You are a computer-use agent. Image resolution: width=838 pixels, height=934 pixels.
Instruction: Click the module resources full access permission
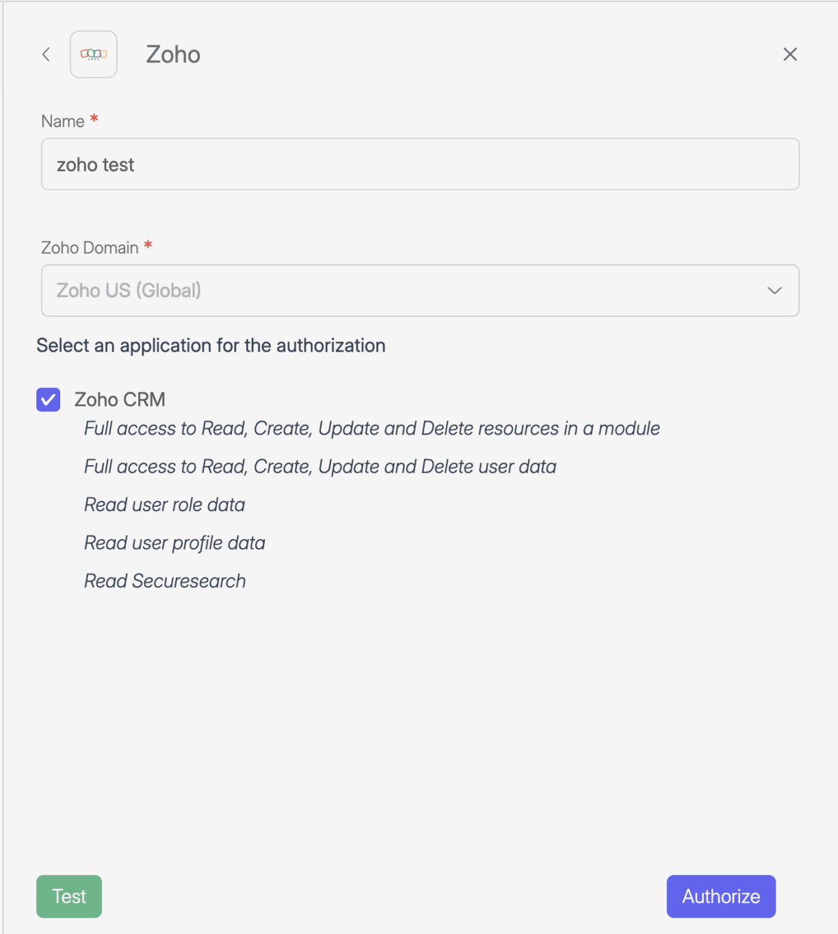371,429
